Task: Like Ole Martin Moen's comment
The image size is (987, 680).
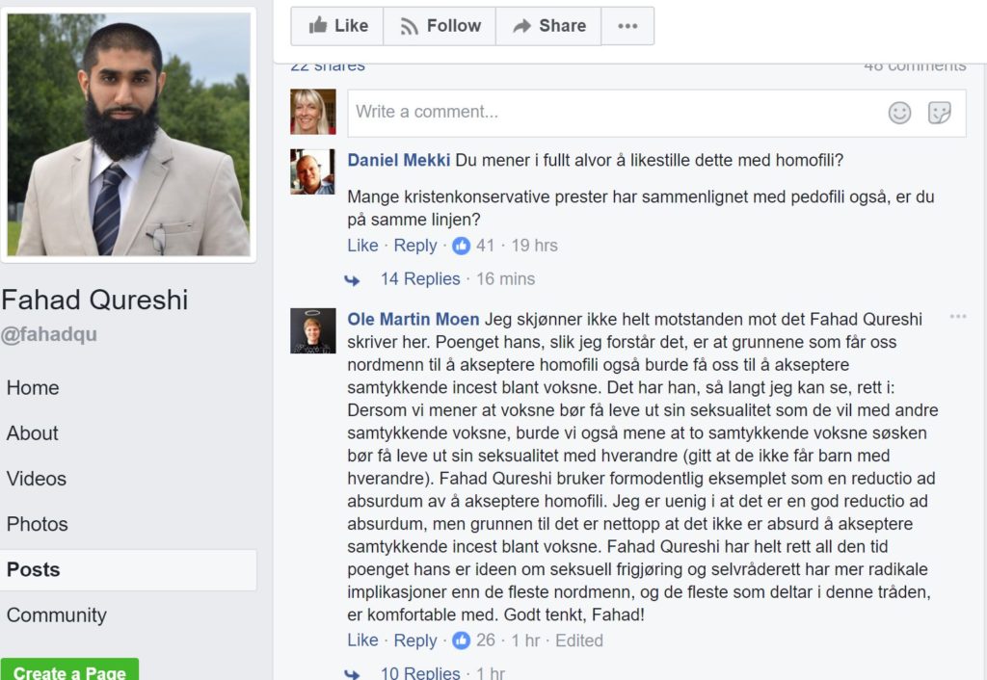Action: [x=362, y=641]
